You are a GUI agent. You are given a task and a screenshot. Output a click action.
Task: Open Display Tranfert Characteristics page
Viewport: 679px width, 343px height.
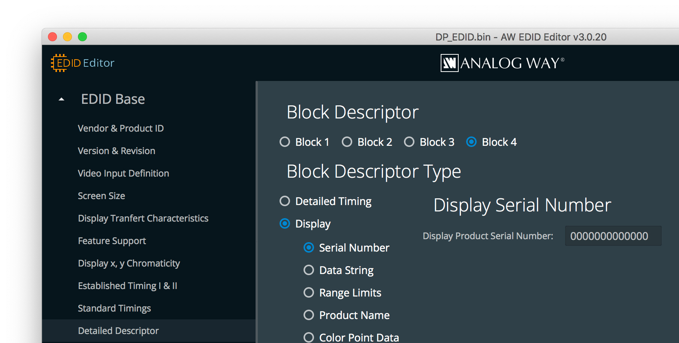click(143, 219)
